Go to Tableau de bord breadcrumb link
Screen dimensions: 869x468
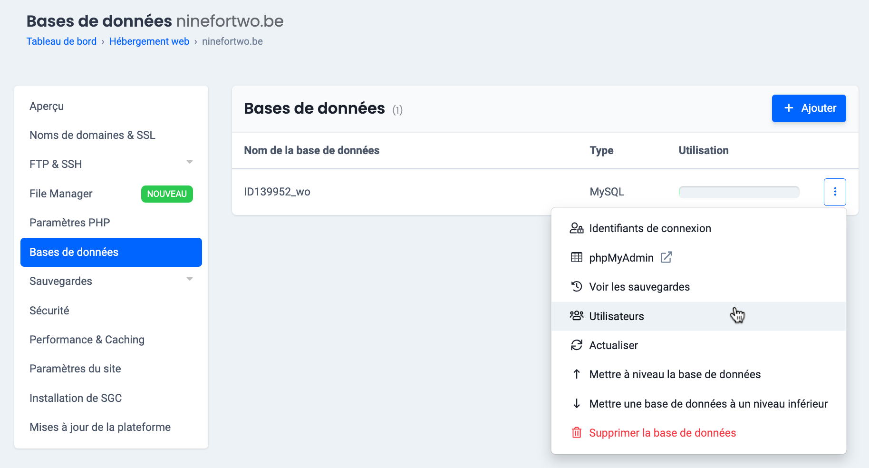tap(61, 41)
